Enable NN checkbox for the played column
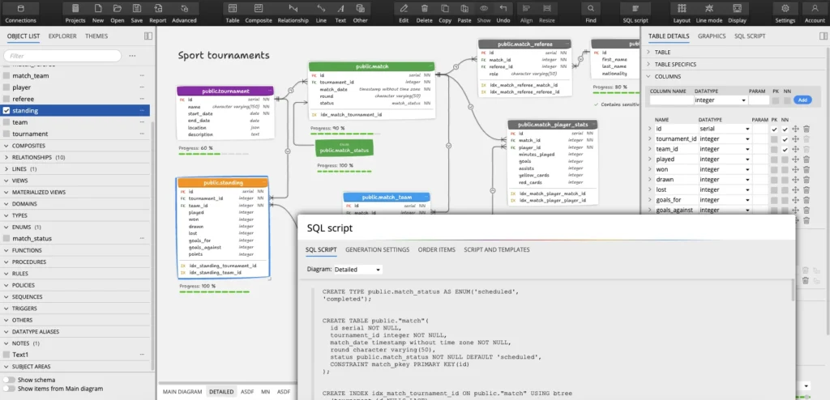The height and width of the screenshot is (400, 830). pyautogui.click(x=785, y=160)
